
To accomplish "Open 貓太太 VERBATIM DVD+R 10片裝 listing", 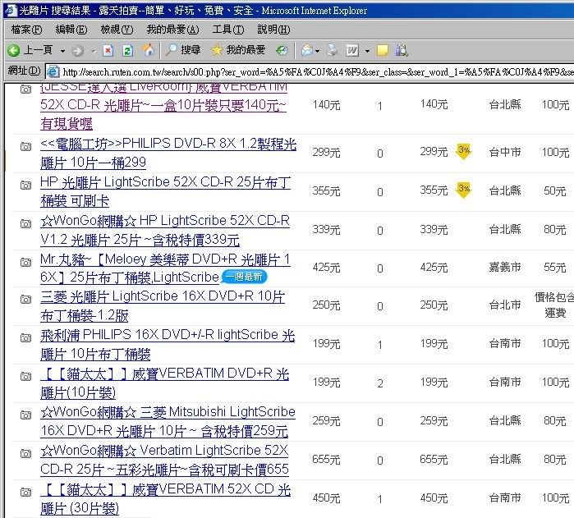I will [164, 383].
